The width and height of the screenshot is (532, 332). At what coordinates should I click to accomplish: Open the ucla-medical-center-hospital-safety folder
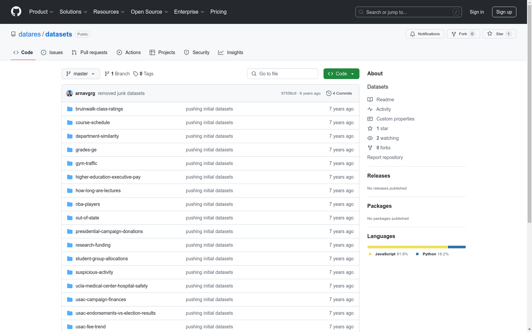point(112,286)
